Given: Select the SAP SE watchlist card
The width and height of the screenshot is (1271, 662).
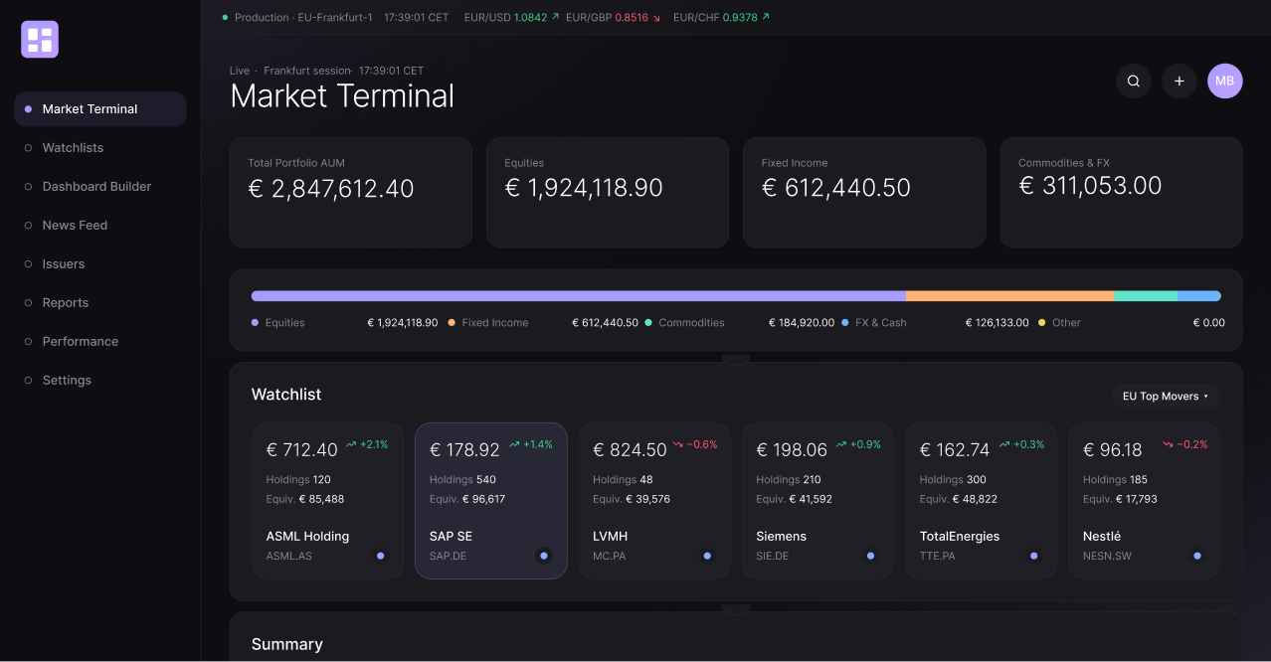Looking at the screenshot, I should 491,501.
